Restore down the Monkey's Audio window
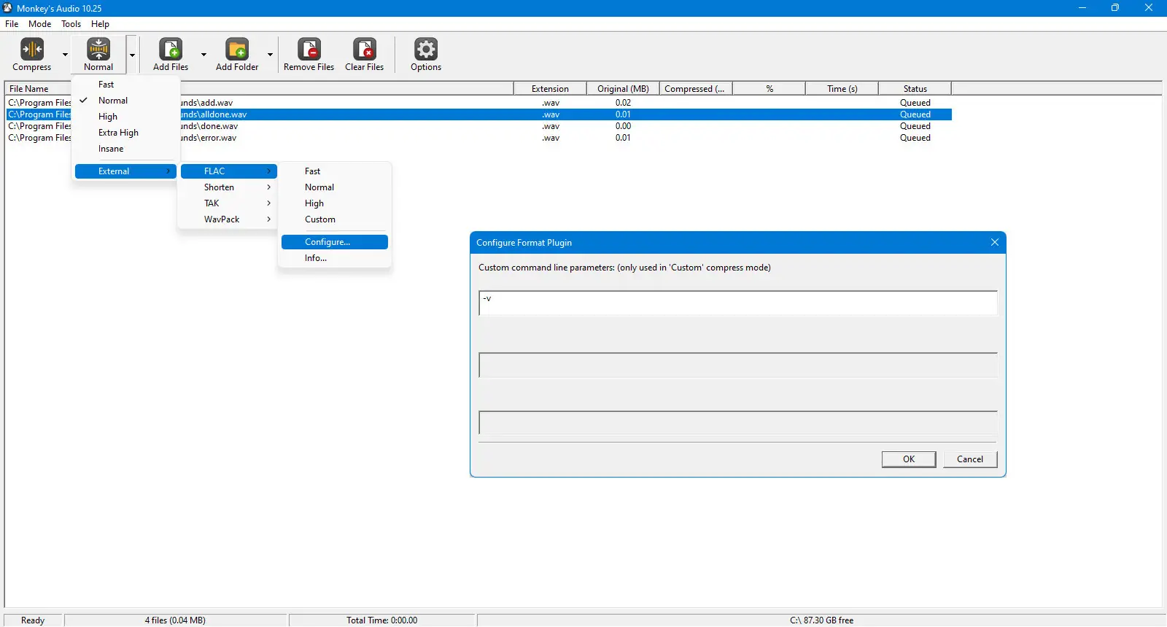1167x627 pixels. (x=1115, y=8)
